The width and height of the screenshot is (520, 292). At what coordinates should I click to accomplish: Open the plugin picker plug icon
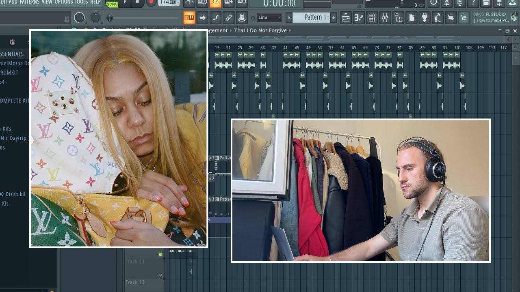click(x=424, y=17)
